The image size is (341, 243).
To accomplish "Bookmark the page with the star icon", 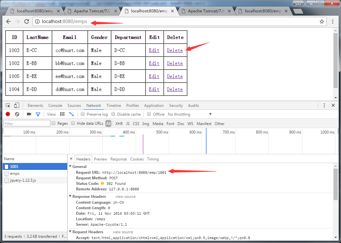I will coord(322,21).
